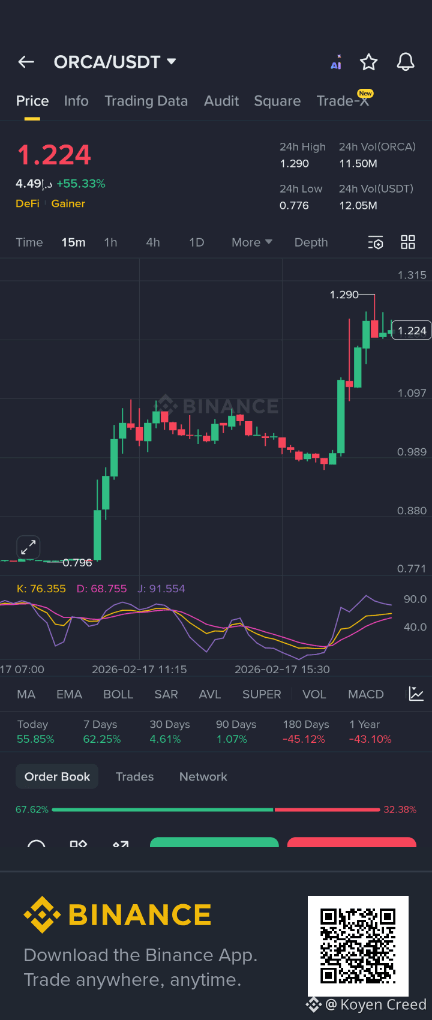Tap the Binance logo in banner

(118, 915)
